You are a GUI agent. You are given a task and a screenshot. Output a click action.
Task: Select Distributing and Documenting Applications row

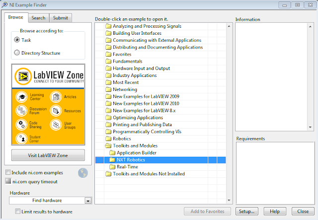tap(160, 47)
